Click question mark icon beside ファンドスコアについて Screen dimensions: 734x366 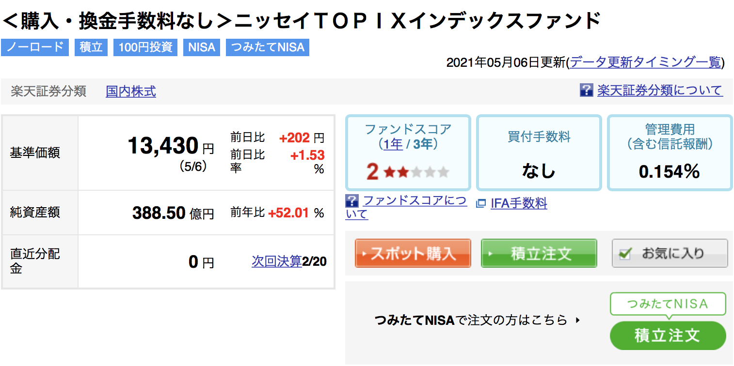tap(352, 201)
